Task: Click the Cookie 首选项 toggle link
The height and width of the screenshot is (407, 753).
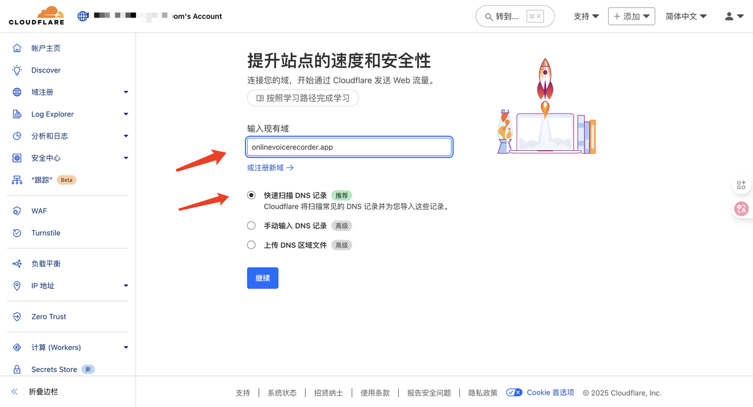Action: [540, 392]
